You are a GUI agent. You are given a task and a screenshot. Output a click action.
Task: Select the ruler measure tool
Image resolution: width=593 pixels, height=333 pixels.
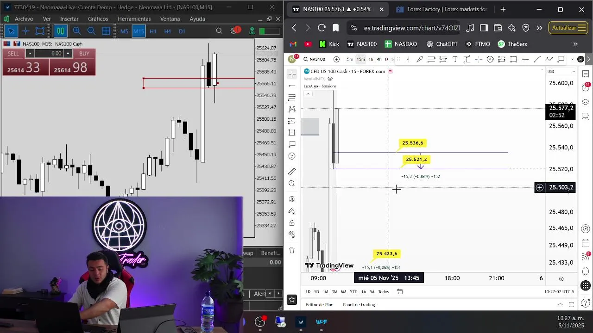(292, 172)
